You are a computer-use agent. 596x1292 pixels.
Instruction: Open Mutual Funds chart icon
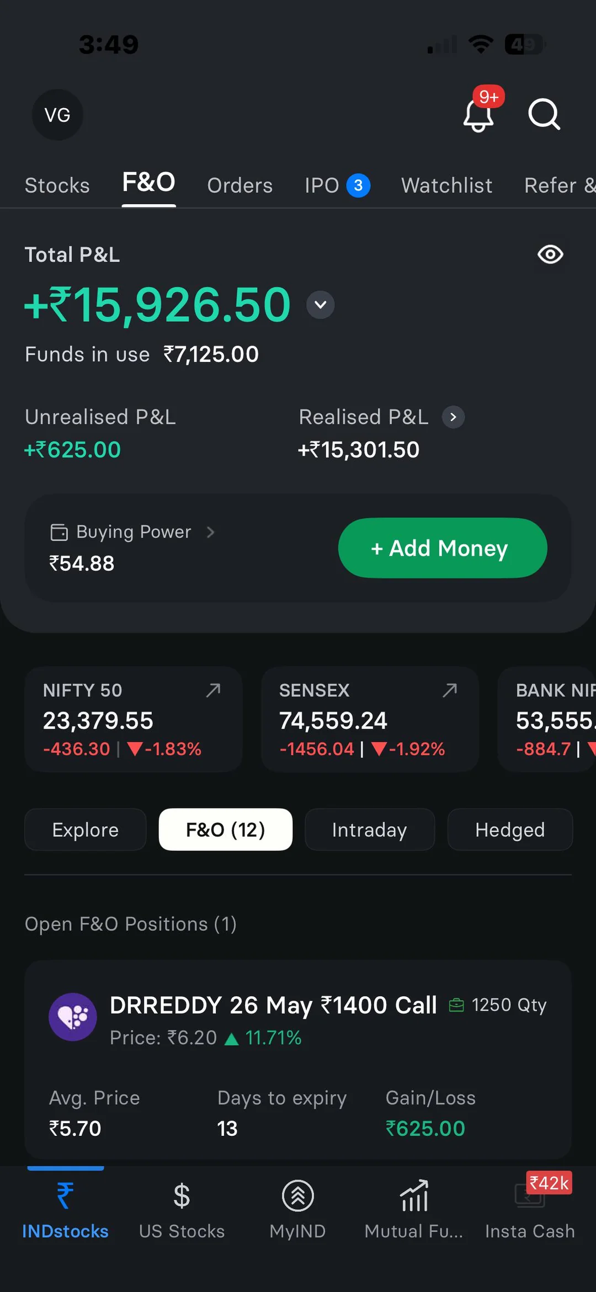(x=414, y=1196)
